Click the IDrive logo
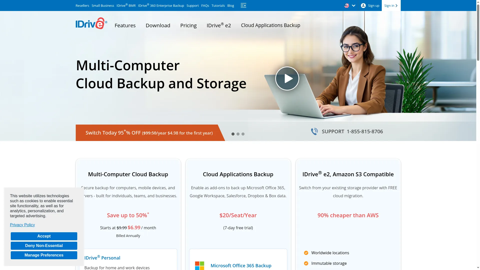Screen dimensions: 480x270 tap(91, 23)
